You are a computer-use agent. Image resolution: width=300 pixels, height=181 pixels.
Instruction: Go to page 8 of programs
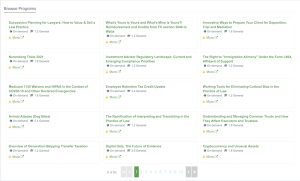(170, 172)
